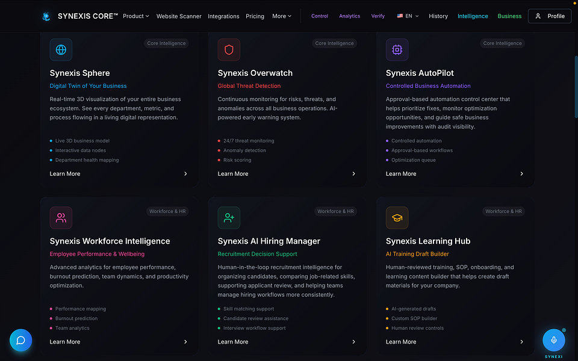The image size is (578, 361).
Task: Click the Synexis Learning Hub title
Action: point(428,241)
